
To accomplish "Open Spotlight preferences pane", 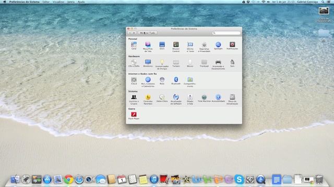I will tap(218, 46).
